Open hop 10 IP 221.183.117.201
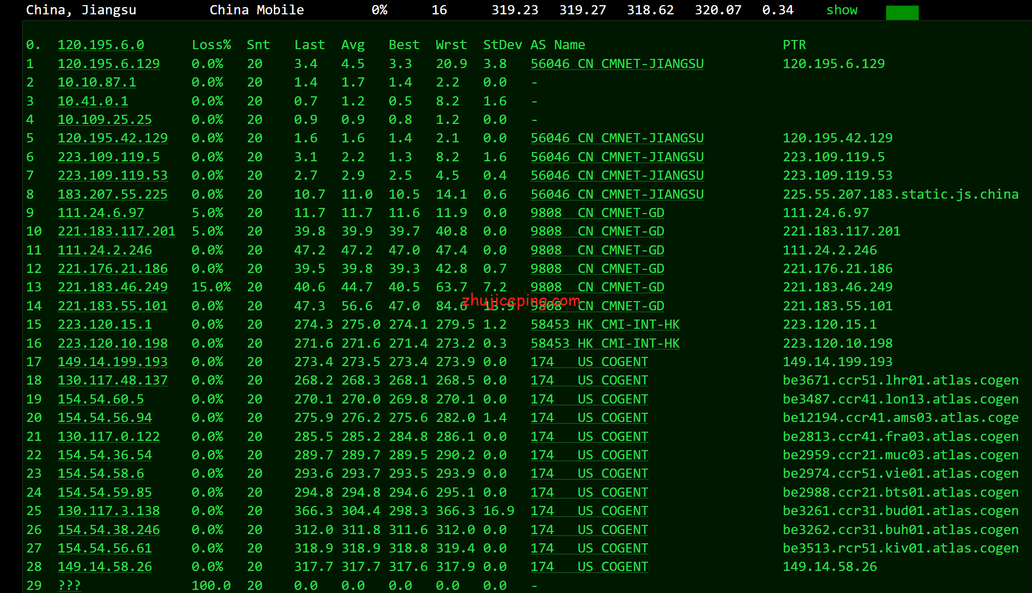Screen dimensions: 1032x593 [x=116, y=231]
